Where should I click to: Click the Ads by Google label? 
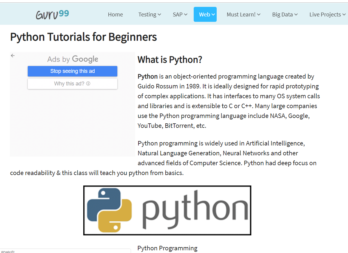coord(73,59)
